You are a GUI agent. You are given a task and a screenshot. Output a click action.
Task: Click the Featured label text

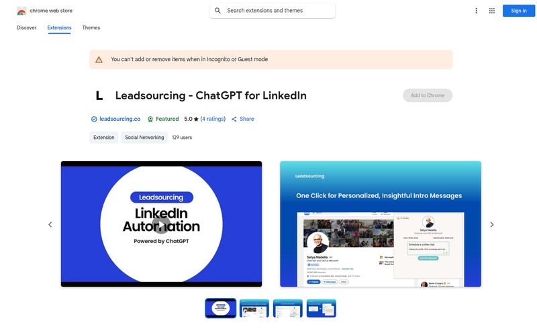[x=167, y=120]
